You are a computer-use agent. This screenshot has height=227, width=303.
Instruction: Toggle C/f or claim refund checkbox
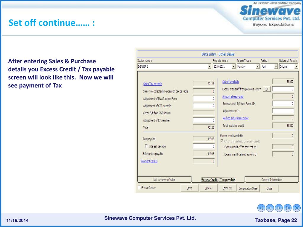point(222,141)
